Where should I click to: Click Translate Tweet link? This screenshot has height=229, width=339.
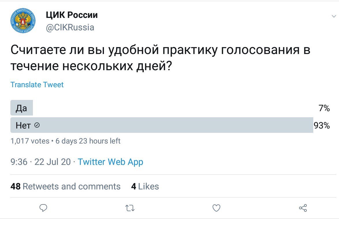pos(37,85)
